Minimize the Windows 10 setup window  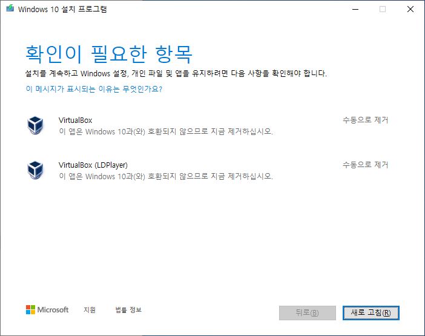[x=355, y=9]
